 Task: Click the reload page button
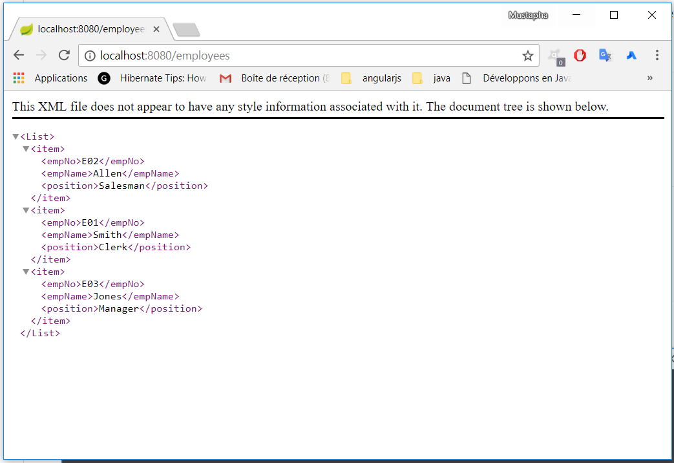point(63,55)
